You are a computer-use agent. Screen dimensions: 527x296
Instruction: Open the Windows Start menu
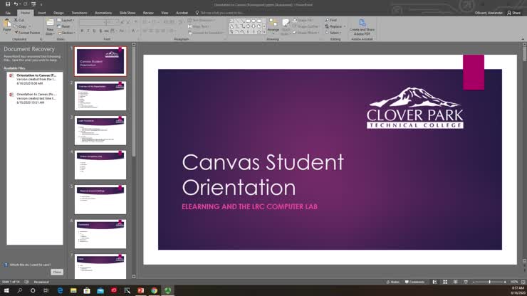[6, 290]
